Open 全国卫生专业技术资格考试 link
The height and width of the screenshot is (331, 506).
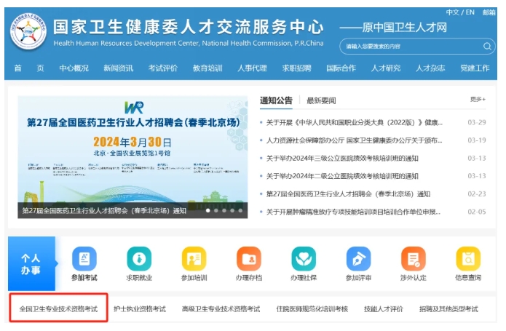tap(58, 309)
